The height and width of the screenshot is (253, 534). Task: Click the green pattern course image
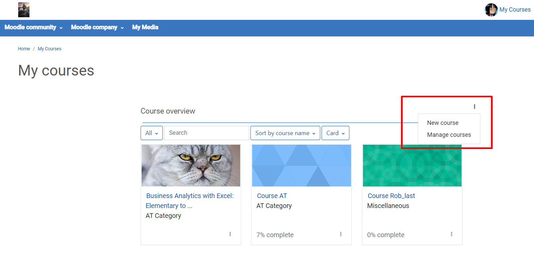[412, 166]
